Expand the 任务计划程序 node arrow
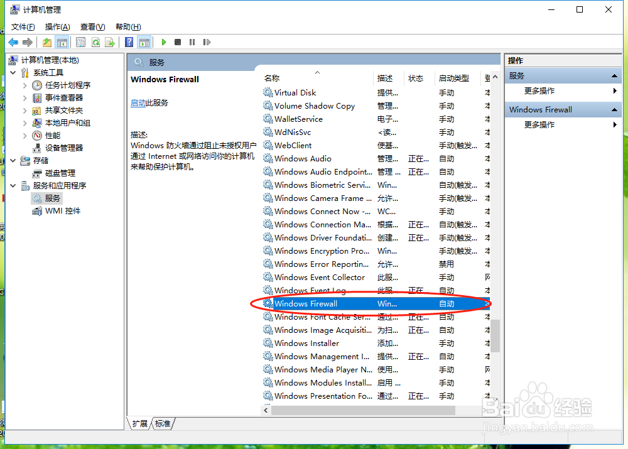 click(x=25, y=85)
